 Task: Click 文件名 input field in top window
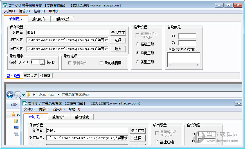coord(67,32)
